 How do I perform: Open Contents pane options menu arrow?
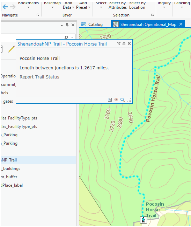tap(62, 25)
